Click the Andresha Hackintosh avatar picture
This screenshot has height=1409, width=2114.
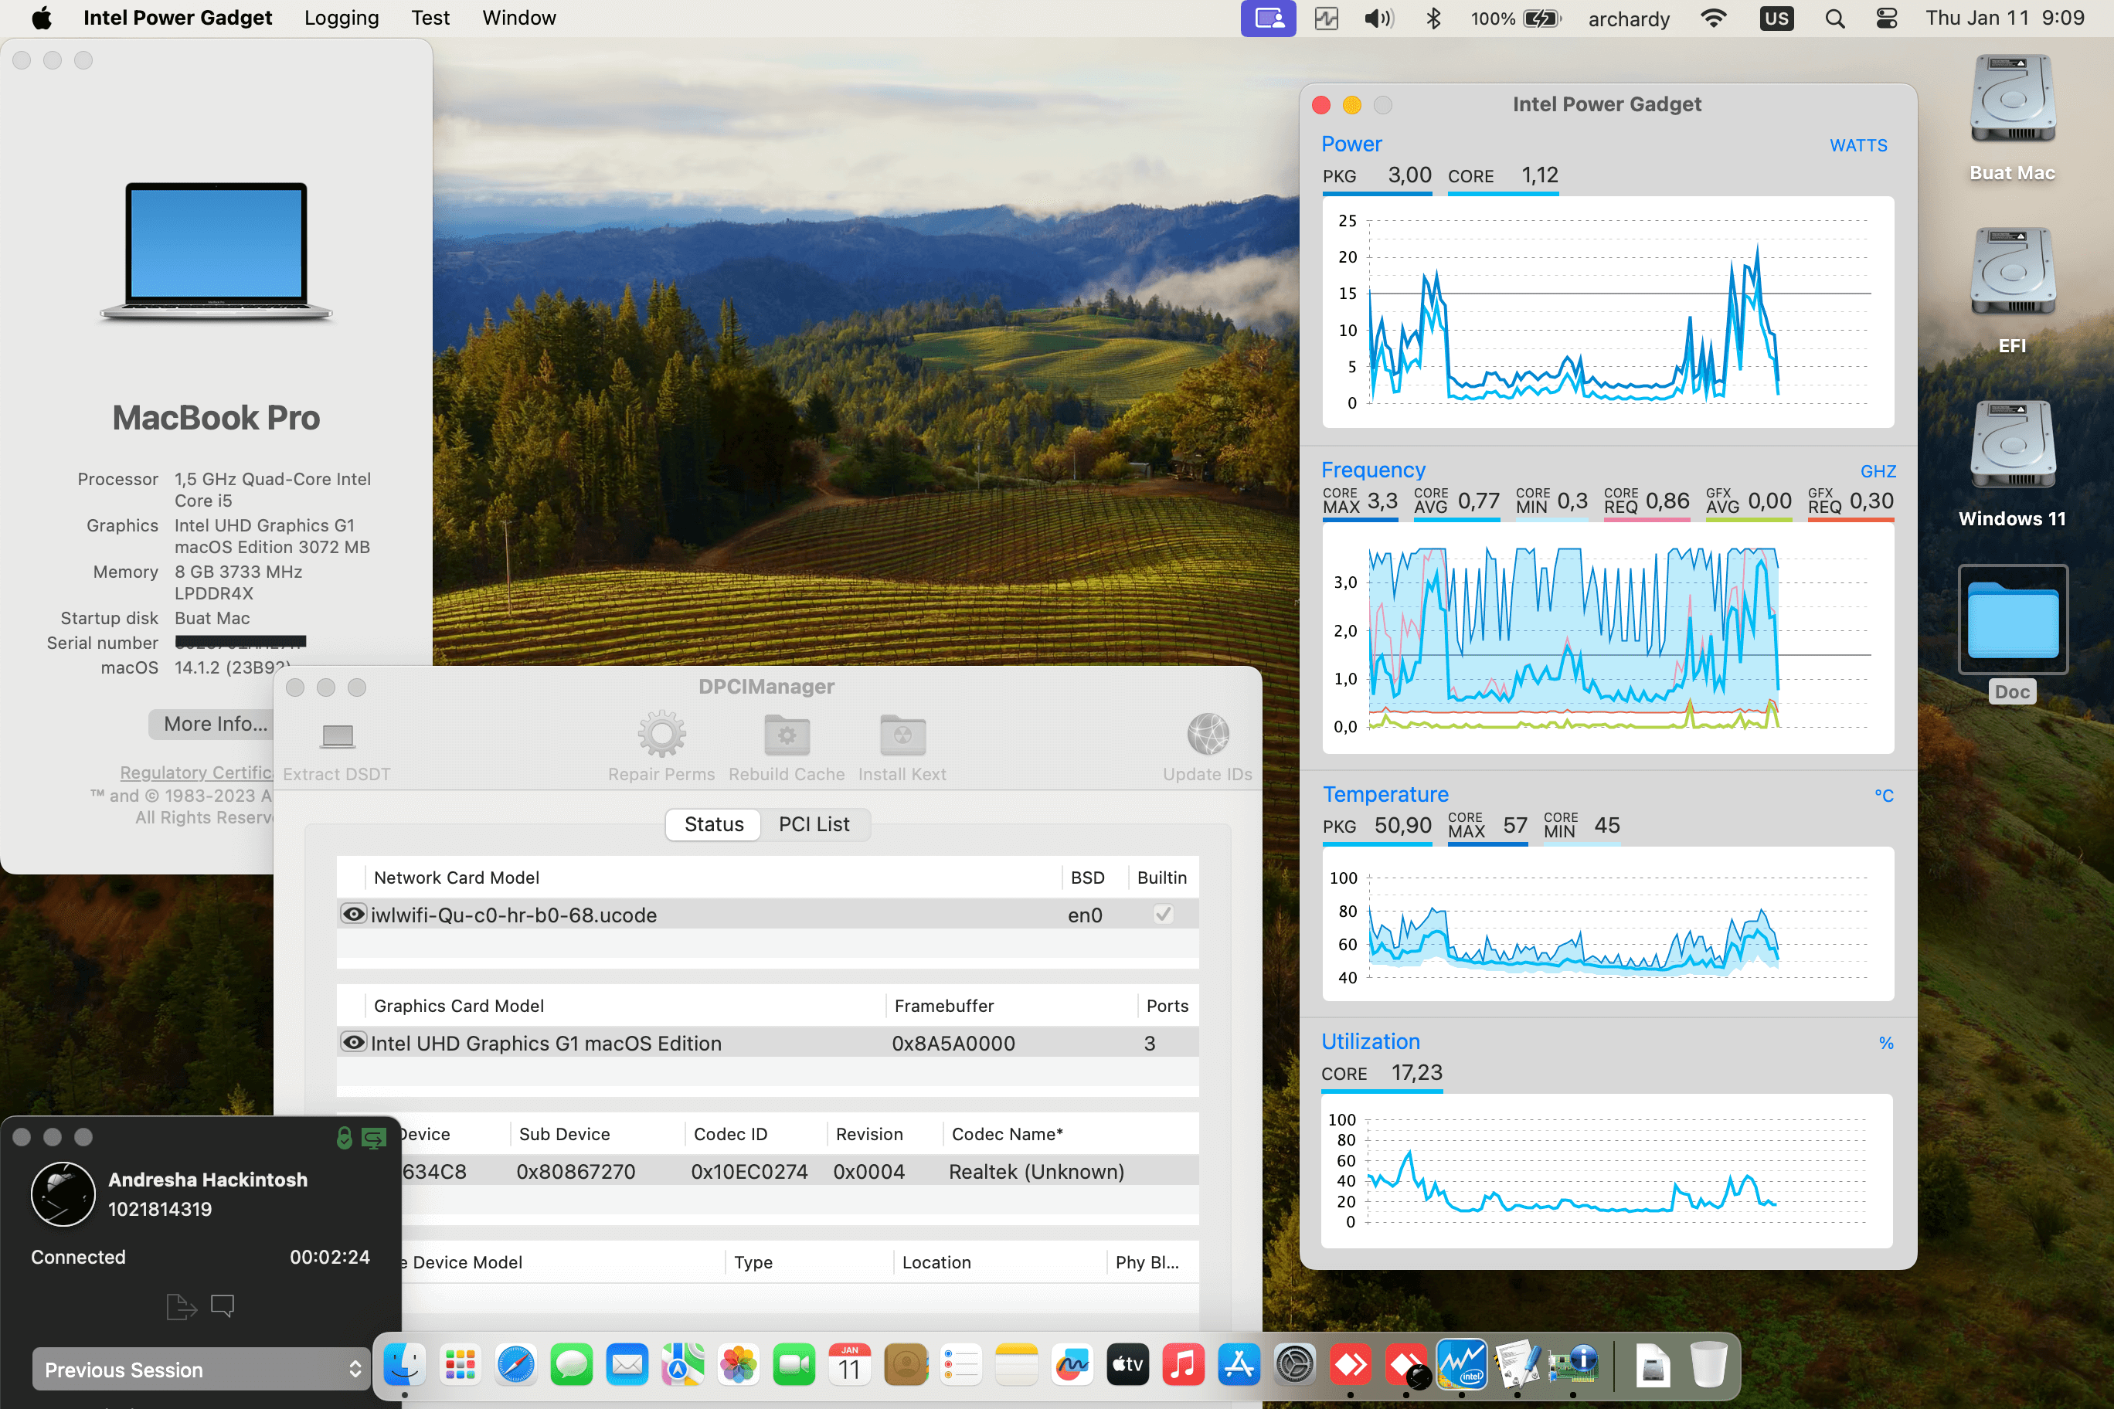(63, 1194)
